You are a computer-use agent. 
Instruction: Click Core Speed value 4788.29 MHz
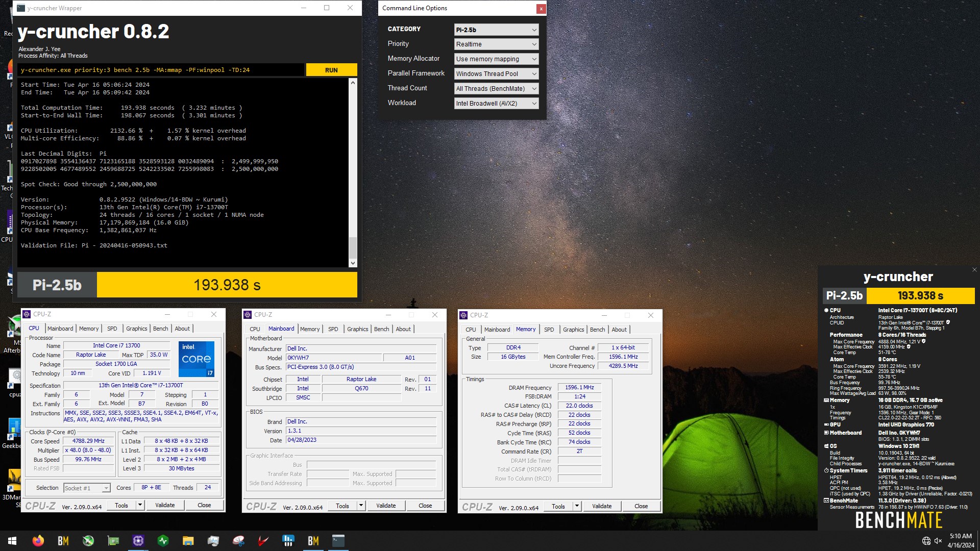[x=88, y=442]
